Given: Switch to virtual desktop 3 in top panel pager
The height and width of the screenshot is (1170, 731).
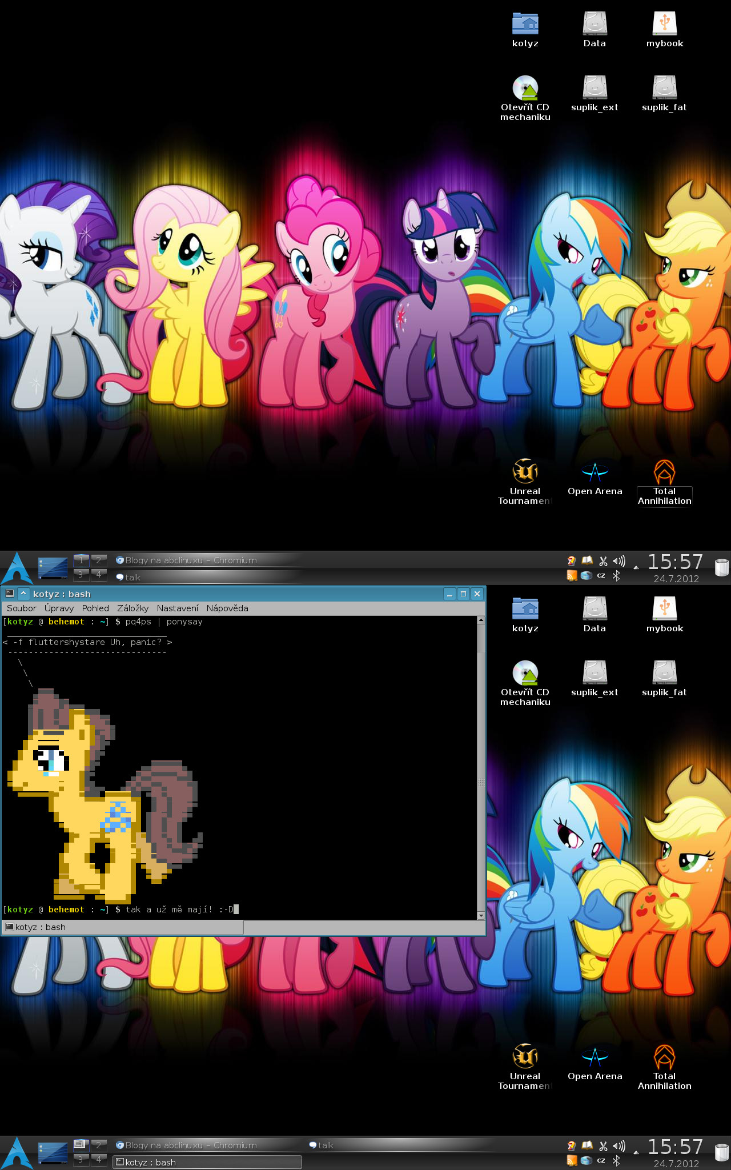Looking at the screenshot, I should pos(81,574).
